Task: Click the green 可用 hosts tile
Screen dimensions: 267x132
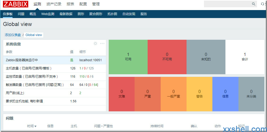Action: click(128, 57)
